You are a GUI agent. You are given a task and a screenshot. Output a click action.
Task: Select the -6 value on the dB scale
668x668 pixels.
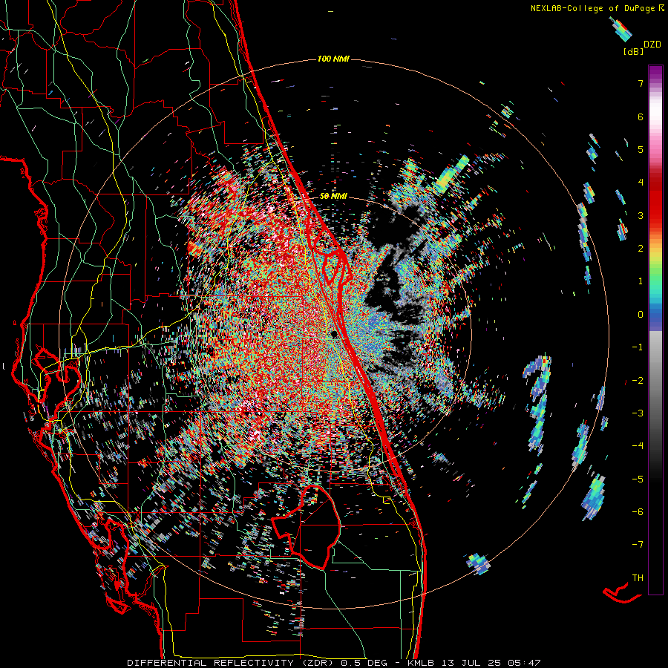[638, 511]
